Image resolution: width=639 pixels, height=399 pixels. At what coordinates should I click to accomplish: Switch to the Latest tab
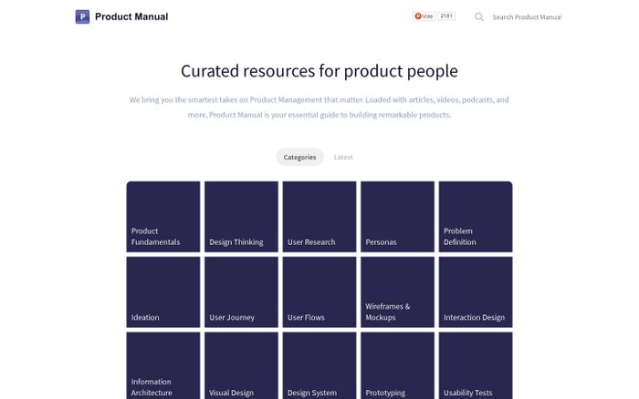tap(343, 157)
